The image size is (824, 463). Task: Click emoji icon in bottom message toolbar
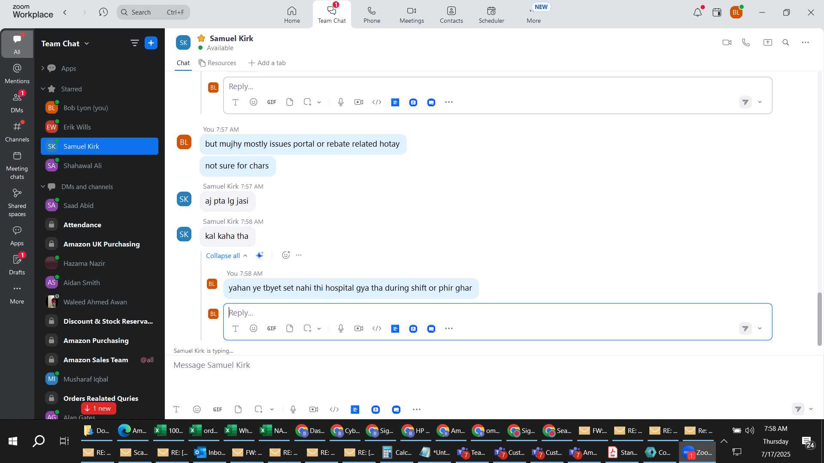click(x=197, y=409)
